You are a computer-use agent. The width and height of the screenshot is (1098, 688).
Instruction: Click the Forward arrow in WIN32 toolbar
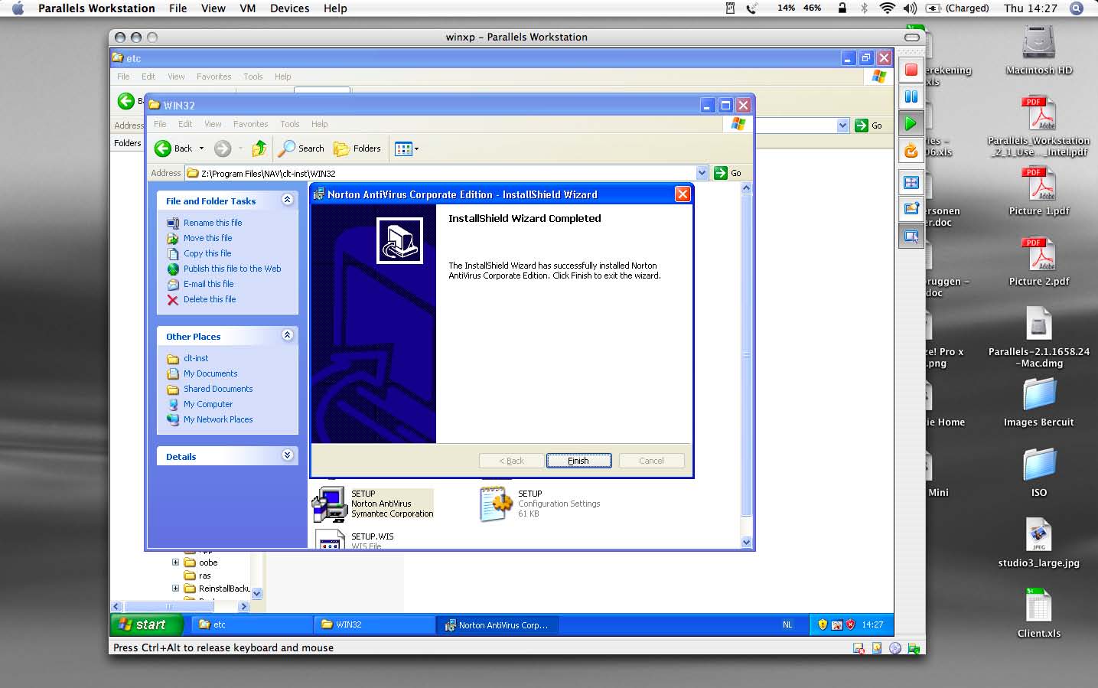pos(223,148)
